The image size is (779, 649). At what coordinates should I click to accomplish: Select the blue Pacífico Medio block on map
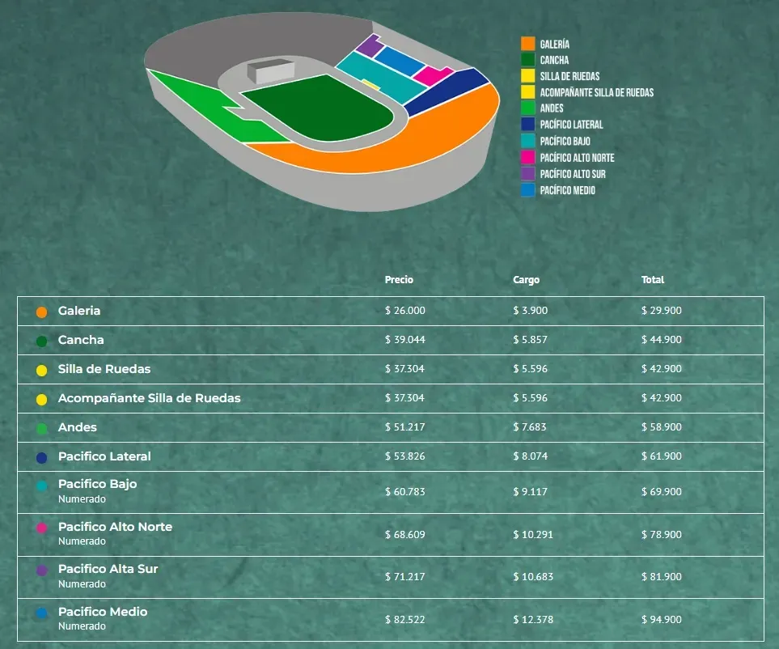[x=400, y=61]
